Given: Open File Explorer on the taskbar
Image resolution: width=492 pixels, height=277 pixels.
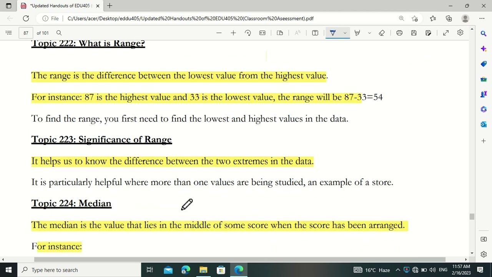Looking at the screenshot, I should click(x=203, y=270).
